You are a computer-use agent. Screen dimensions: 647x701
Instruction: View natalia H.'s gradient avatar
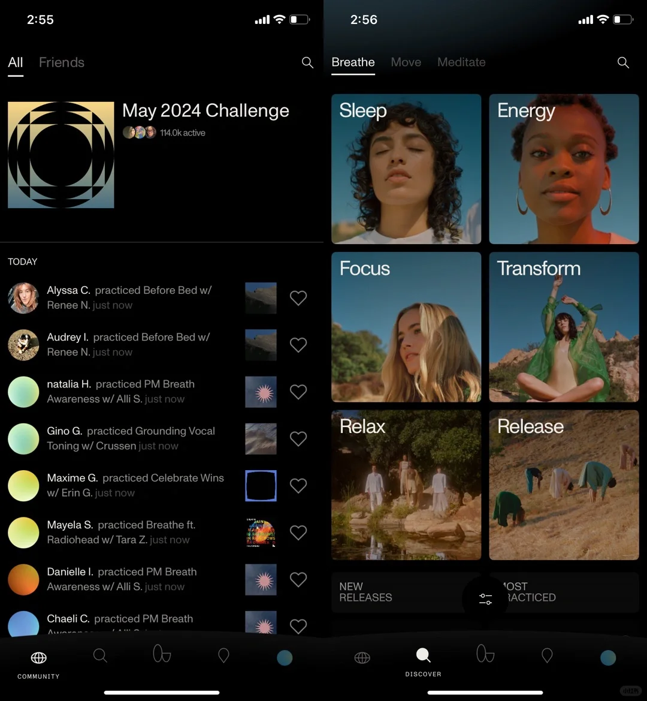point(24,392)
